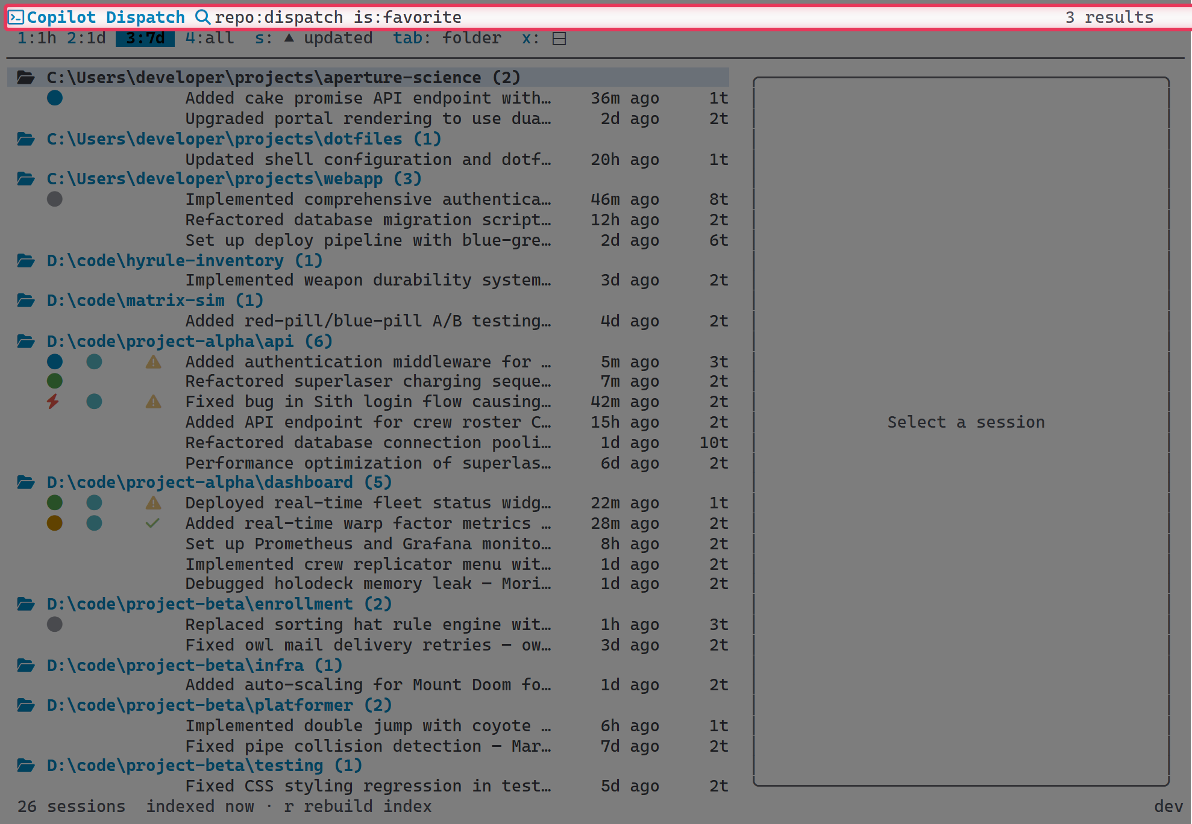Click the blue status dot on the cake promise row
Screen dimensions: 1192x824
tap(55, 98)
